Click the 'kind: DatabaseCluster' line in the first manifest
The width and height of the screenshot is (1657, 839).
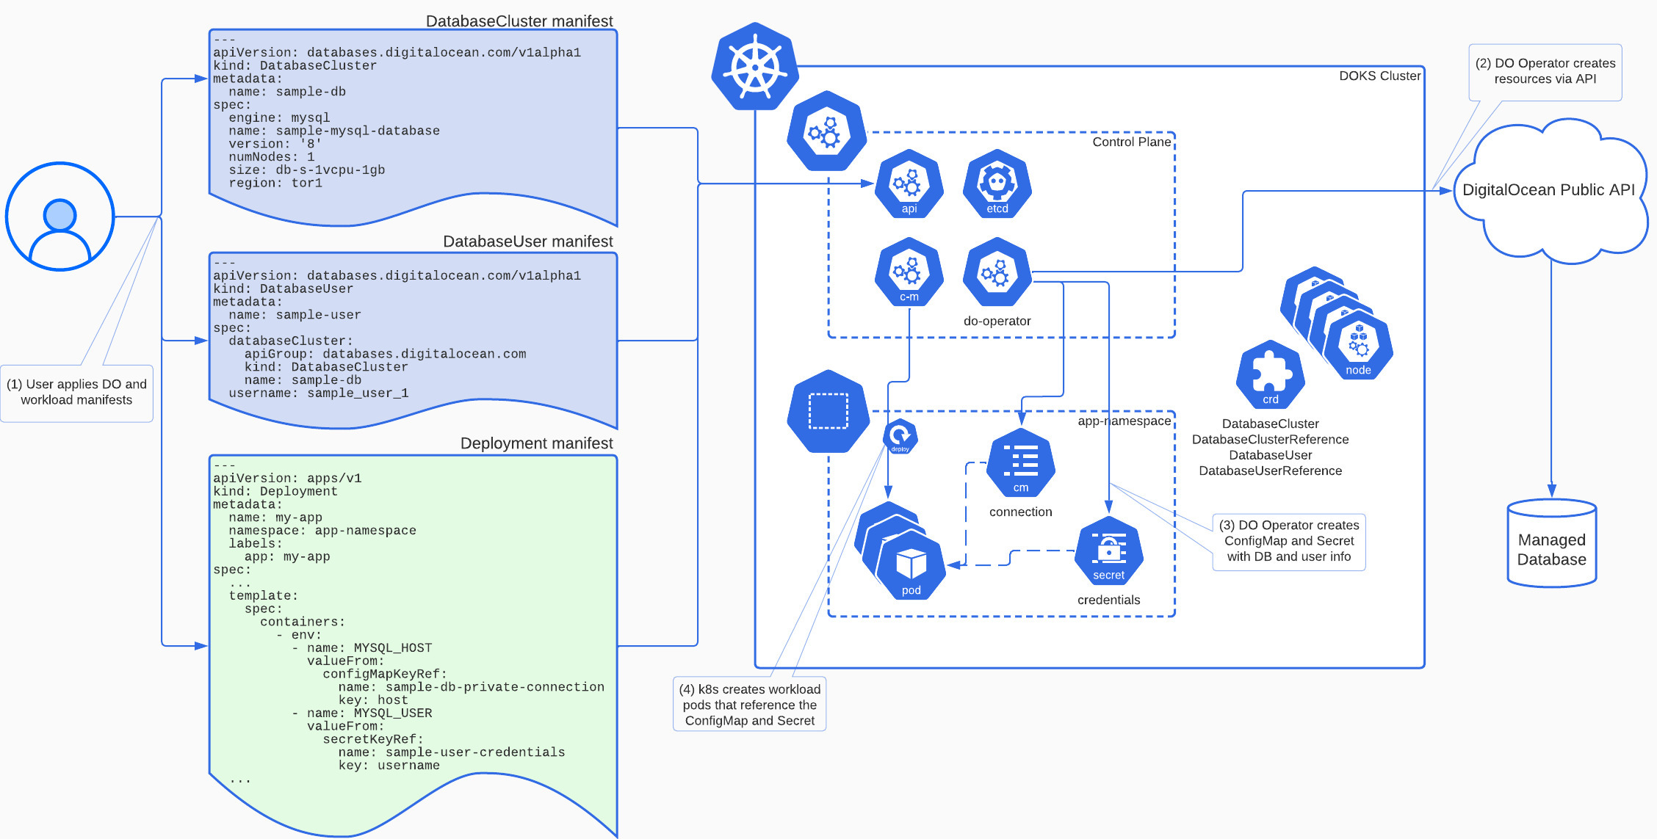(295, 66)
